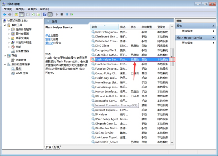Screen dimensions: 218x156
Task: Open the 操作(A) menu
Action: [x=20, y=9]
